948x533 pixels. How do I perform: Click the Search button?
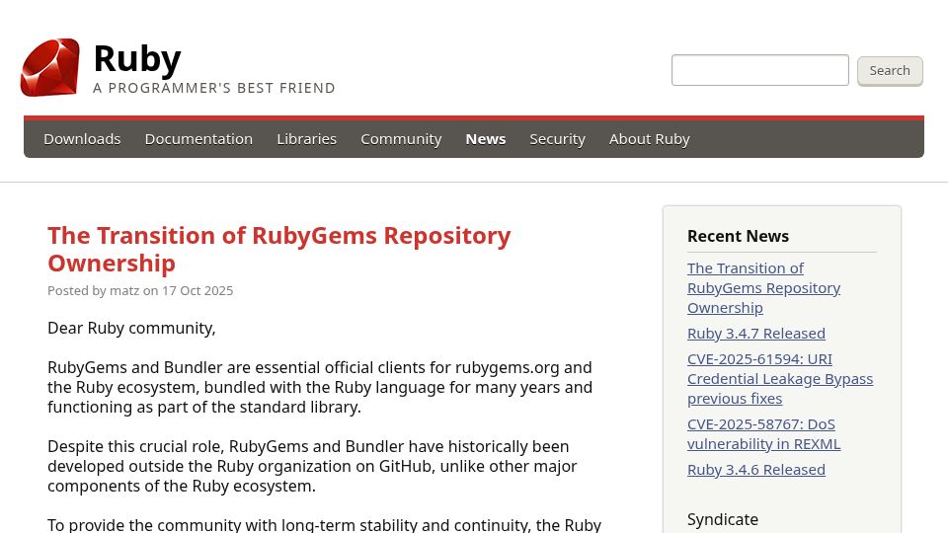tap(890, 71)
